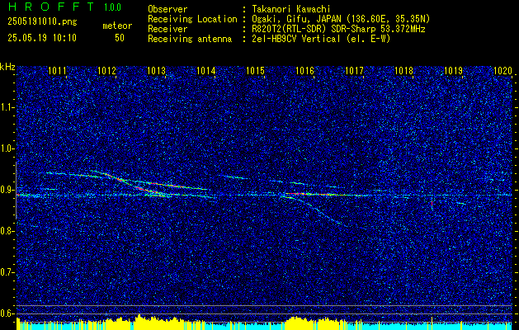Image resolution: width=519 pixels, height=330 pixels.
Task: Click the 1017 time axis marker
Action: [x=354, y=70]
